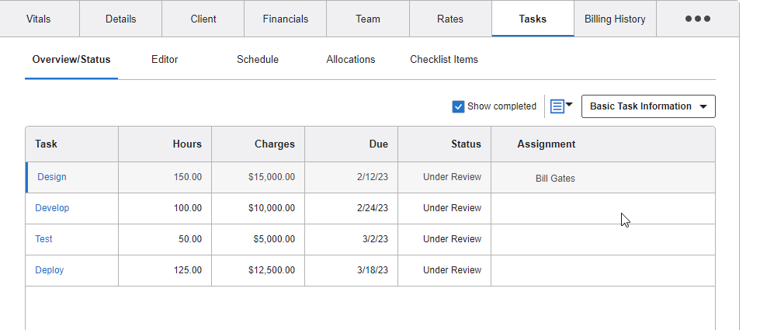This screenshot has width=760, height=330.
Task: Open the Billing History tab
Action: pyautogui.click(x=615, y=19)
